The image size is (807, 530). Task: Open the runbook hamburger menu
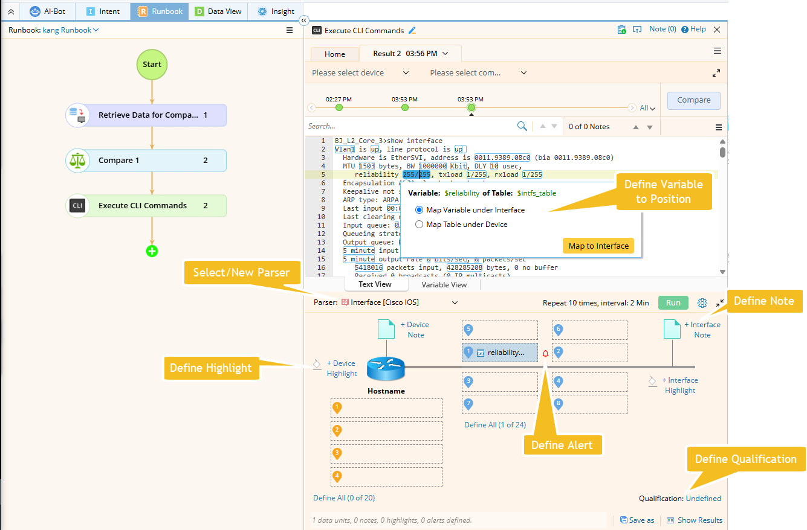(x=289, y=30)
